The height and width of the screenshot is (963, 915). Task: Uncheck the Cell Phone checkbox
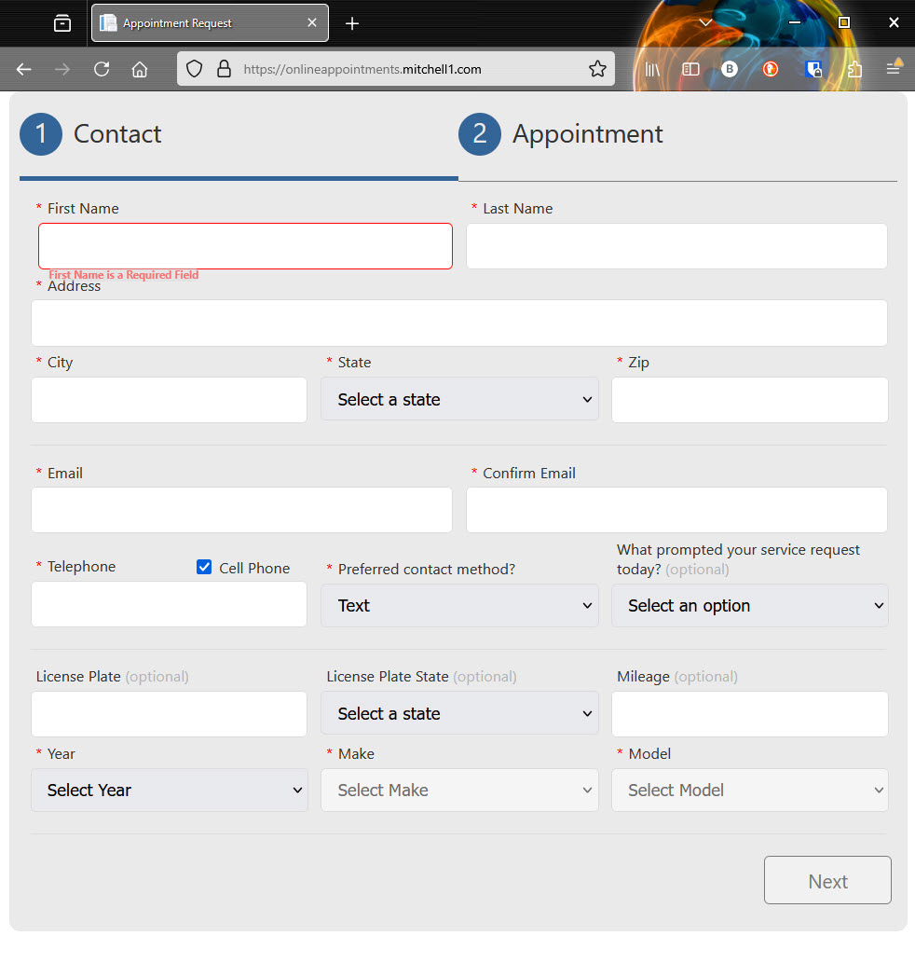click(x=204, y=567)
